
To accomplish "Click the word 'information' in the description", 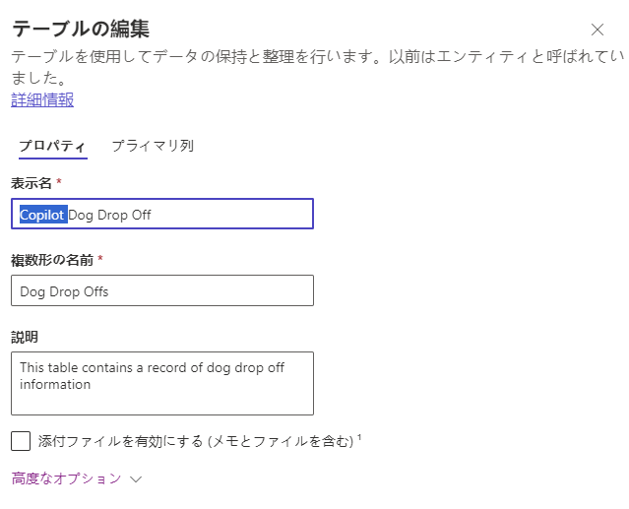I will tap(55, 384).
